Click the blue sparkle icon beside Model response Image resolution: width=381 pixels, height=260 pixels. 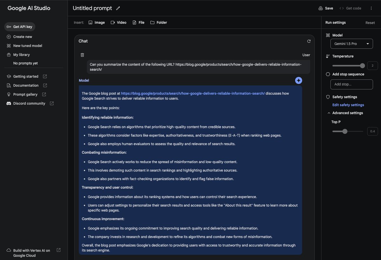298,80
